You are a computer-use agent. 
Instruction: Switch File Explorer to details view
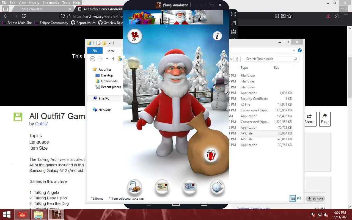(293, 199)
